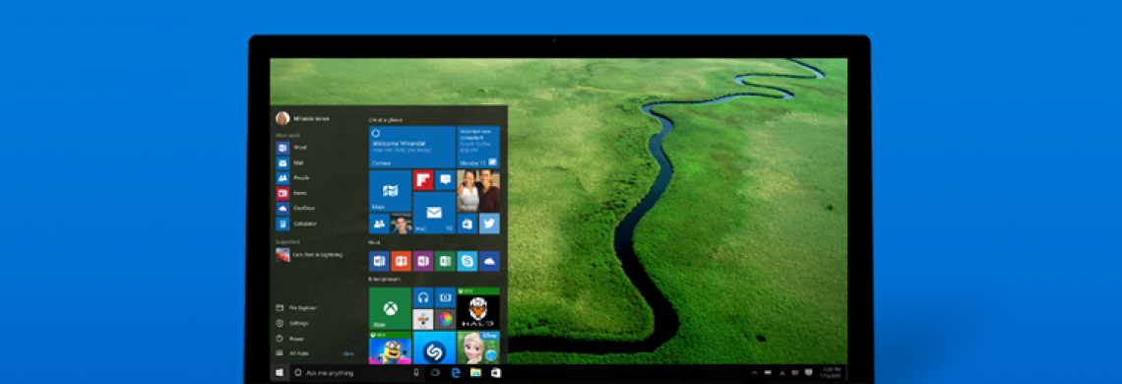Open the Groove Music headphones tile

tap(423, 296)
